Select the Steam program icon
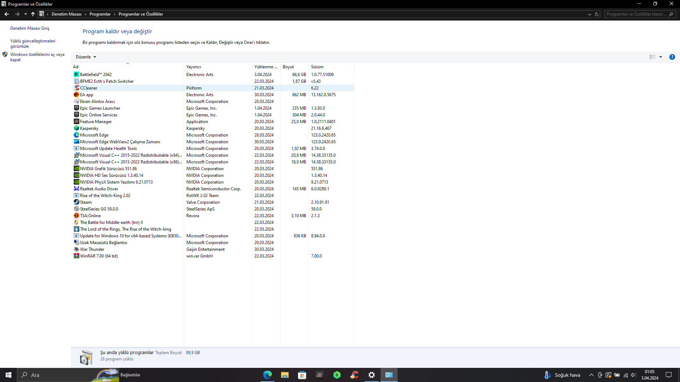The width and height of the screenshot is (680, 382). [x=76, y=202]
